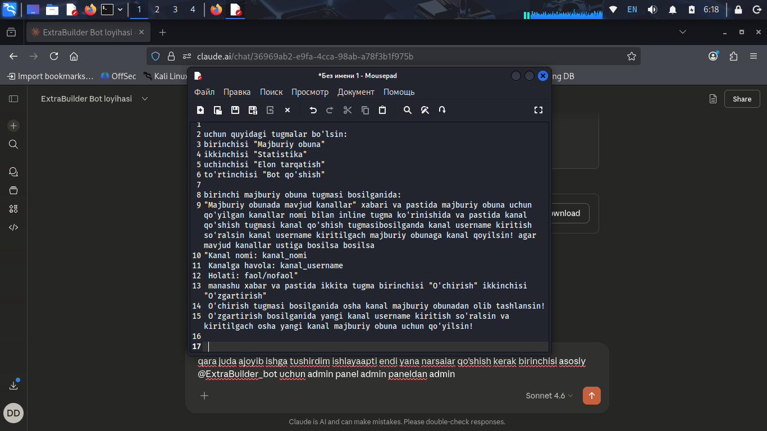Image resolution: width=767 pixels, height=431 pixels.
Task: Open the Файл menu
Action: [x=204, y=92]
